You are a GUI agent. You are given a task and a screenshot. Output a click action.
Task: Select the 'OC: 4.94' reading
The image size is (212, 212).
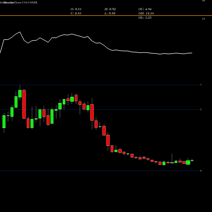point(145,9)
